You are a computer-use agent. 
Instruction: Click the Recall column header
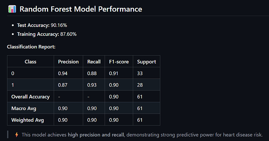click(94, 62)
